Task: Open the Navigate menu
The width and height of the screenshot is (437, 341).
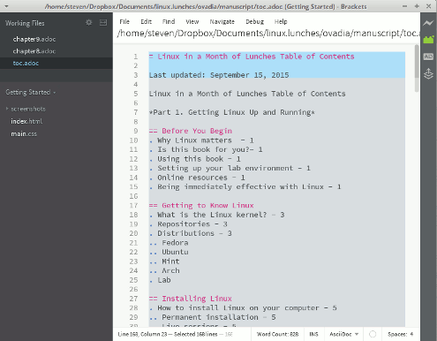Action: tap(222, 21)
